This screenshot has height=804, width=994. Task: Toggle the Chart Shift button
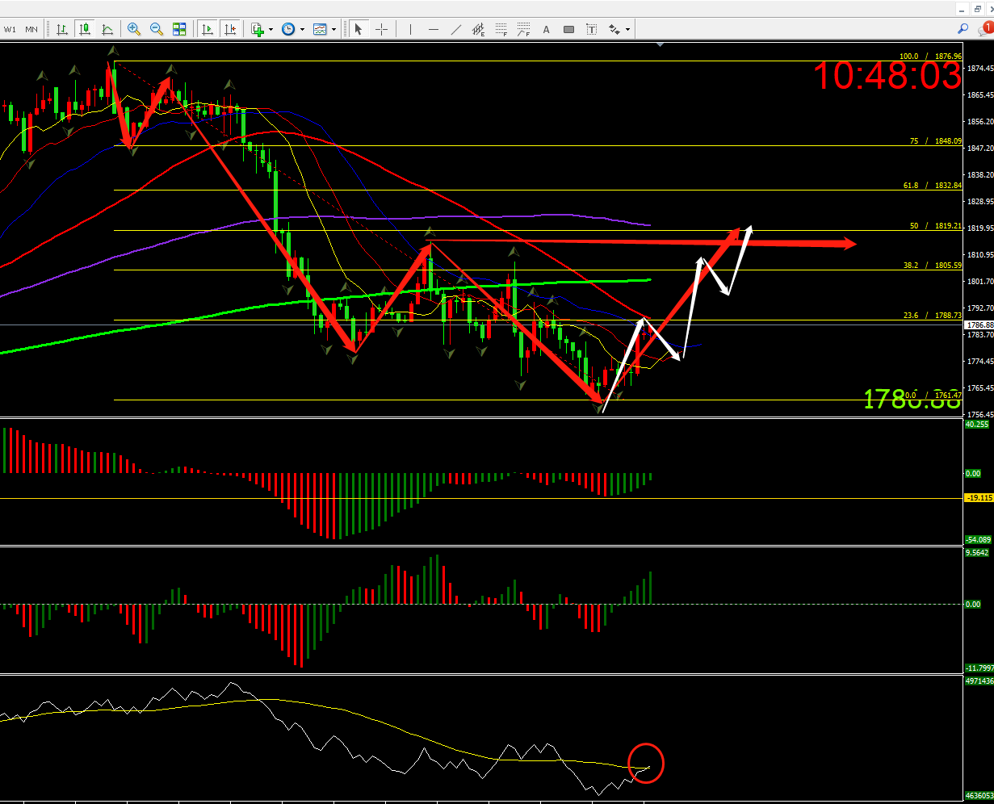tap(230, 29)
